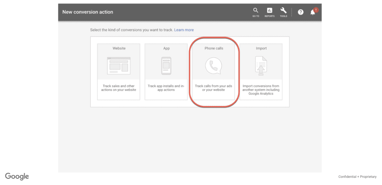Viewport: 382px width, 185px height.
Task: Click the App smartphone illustration
Action: [x=166, y=66]
